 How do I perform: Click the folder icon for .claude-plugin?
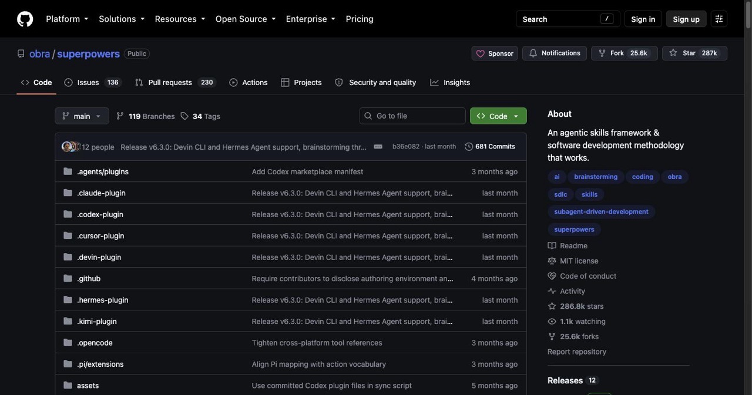pyautogui.click(x=68, y=193)
